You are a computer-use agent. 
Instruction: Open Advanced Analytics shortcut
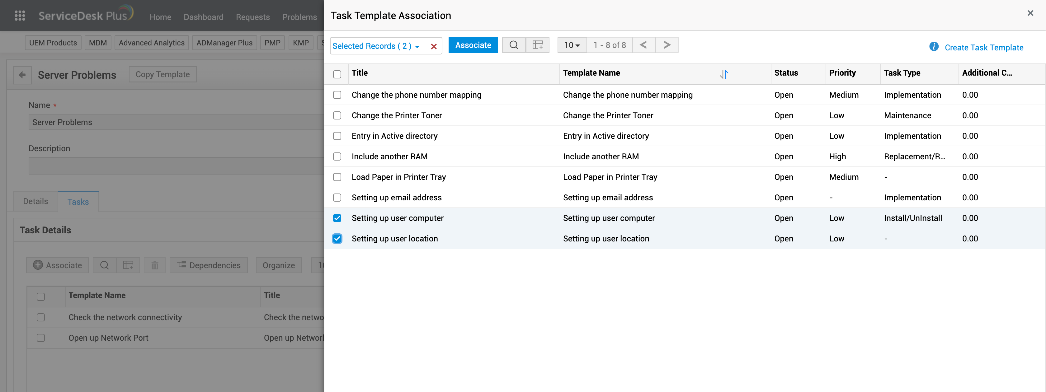click(x=152, y=43)
